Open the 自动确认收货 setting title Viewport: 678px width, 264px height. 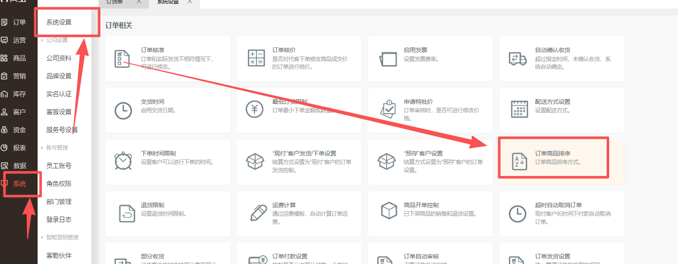coord(552,50)
